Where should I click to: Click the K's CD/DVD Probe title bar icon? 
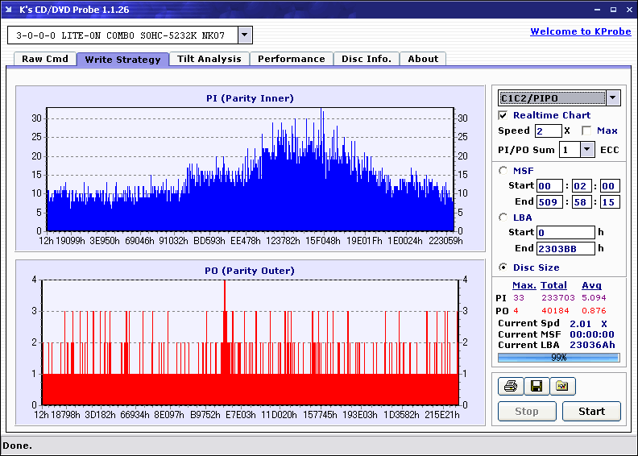pos(10,9)
